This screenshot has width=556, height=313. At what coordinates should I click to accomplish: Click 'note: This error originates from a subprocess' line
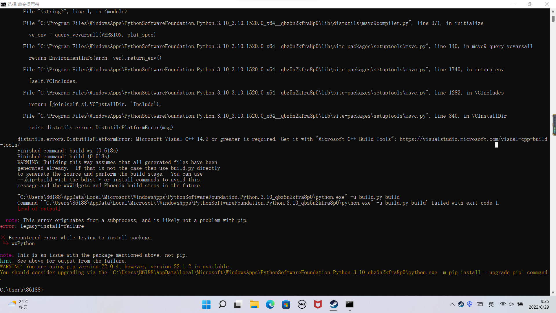[127, 220]
